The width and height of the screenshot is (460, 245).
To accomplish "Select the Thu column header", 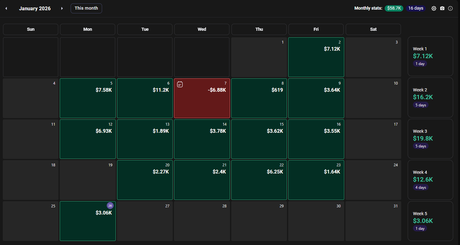I will click(259, 29).
